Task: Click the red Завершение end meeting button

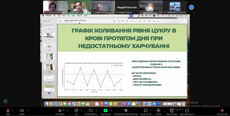Action: 222,112
